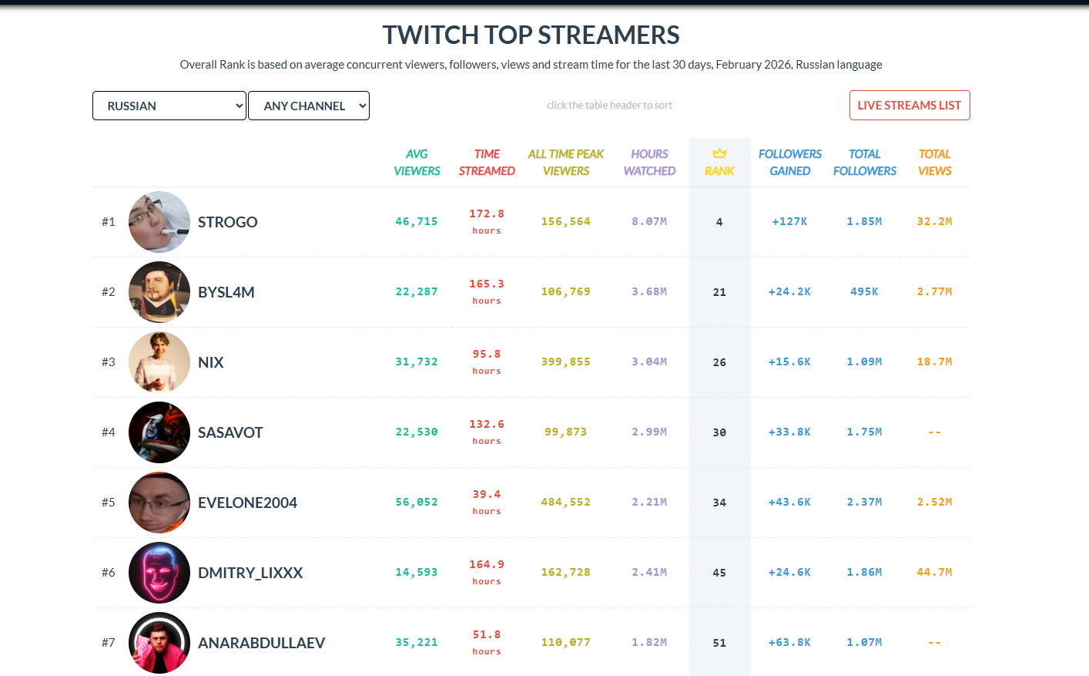
Task: Sort table by Total Views
Action: point(934,163)
